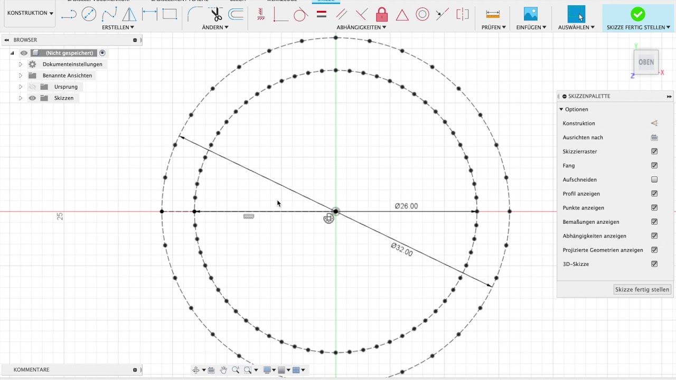The image size is (676, 380).
Task: Toggle visibility eye of Skizzen folder
Action: pyautogui.click(x=32, y=98)
